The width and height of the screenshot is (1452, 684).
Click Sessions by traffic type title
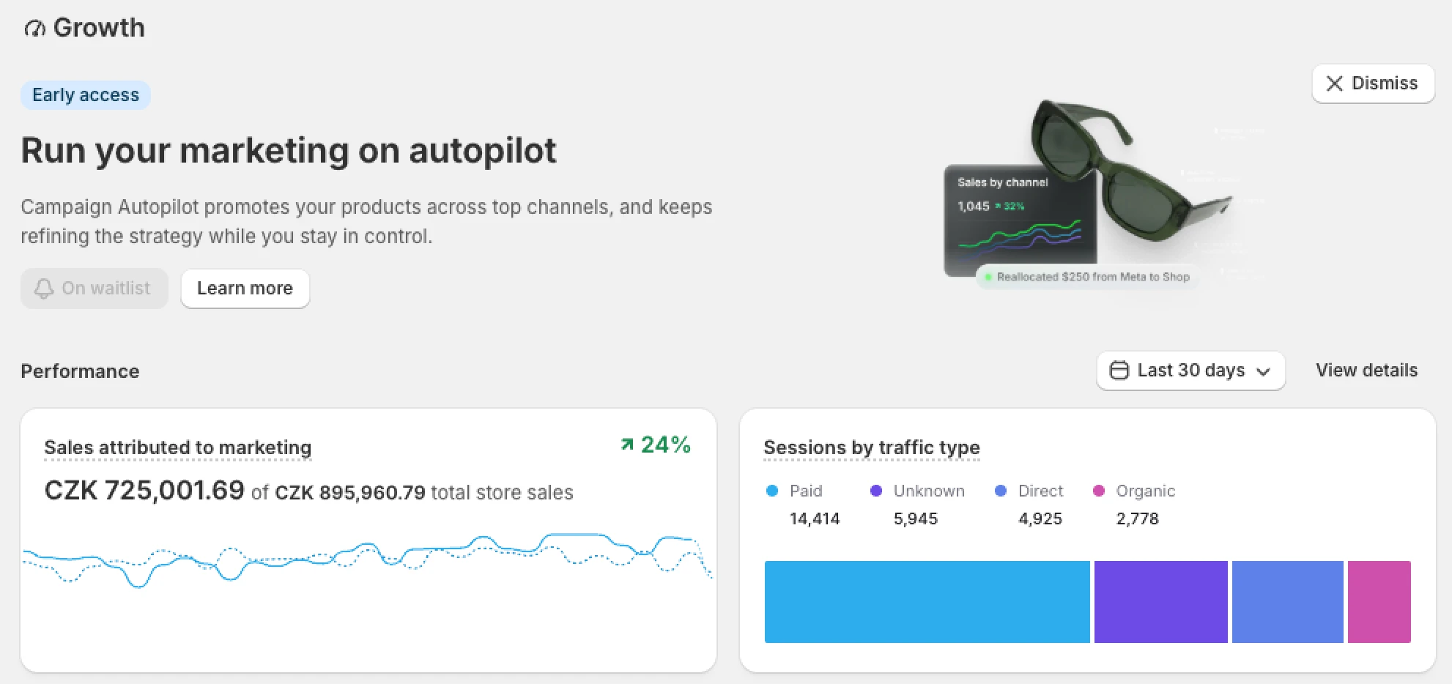click(x=872, y=447)
